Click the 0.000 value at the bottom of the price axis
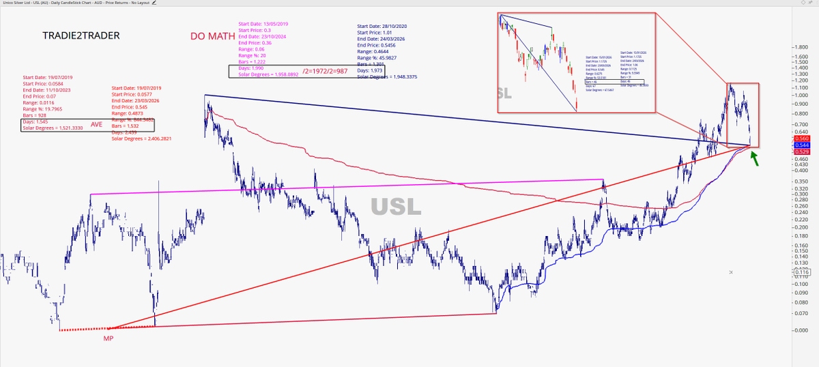Image resolution: width=819 pixels, height=367 pixels. tap(801, 331)
